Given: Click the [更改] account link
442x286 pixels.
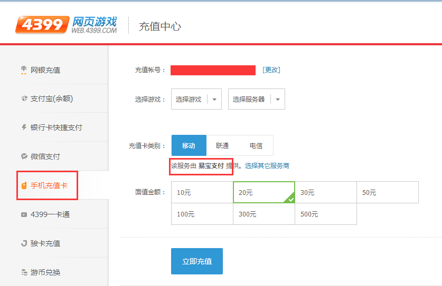Looking at the screenshot, I should point(271,70).
